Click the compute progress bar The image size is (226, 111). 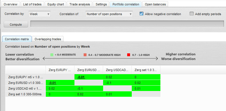[127, 24]
